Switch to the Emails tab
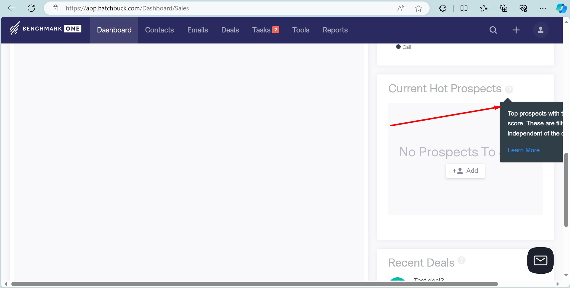This screenshot has width=570, height=288. tap(198, 30)
